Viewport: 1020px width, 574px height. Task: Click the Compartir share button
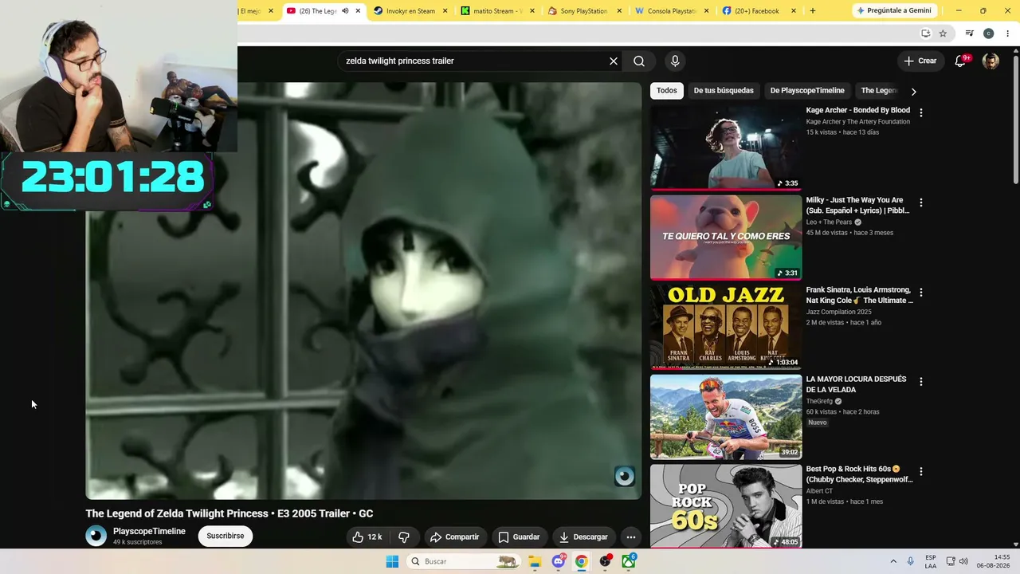point(454,537)
